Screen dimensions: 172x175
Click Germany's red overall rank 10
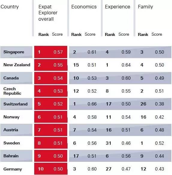pos(41,169)
